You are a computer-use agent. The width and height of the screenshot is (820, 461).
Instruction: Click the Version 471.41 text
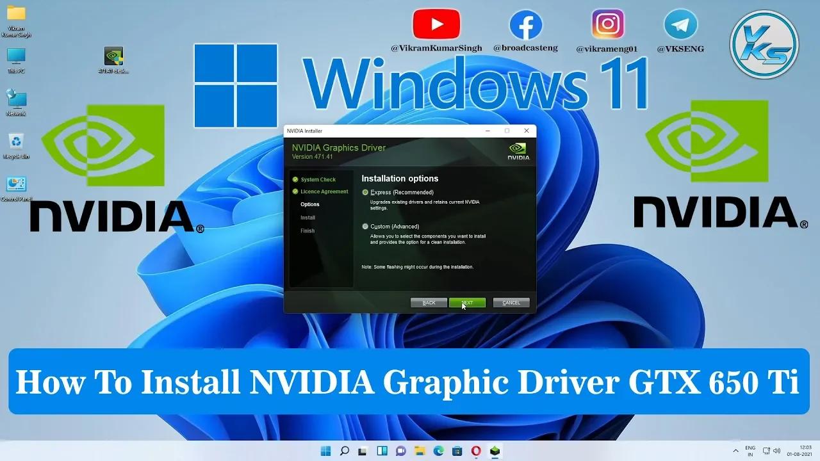312,157
